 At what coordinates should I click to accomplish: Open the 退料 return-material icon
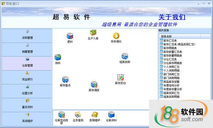(70, 36)
